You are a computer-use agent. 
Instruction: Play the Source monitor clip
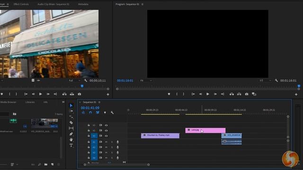pyautogui.click(x=40, y=94)
